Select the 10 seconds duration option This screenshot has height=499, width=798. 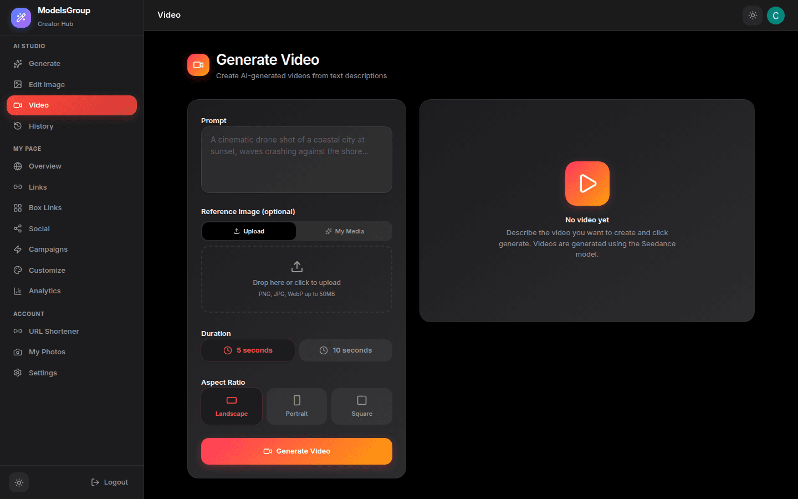345,350
